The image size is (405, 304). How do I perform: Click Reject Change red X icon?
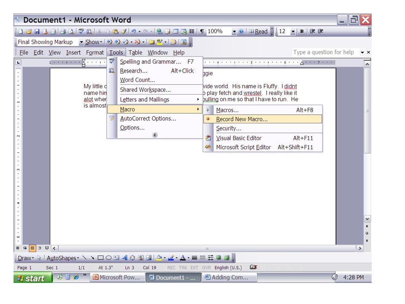(x=138, y=42)
